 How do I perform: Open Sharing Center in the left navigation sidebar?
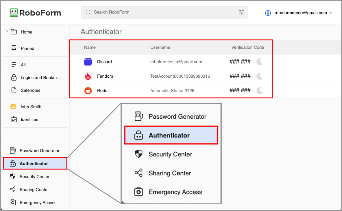point(34,189)
